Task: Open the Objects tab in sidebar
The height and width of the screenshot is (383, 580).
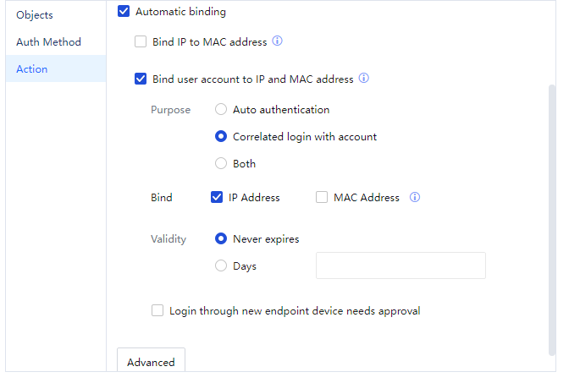Action: (x=35, y=15)
